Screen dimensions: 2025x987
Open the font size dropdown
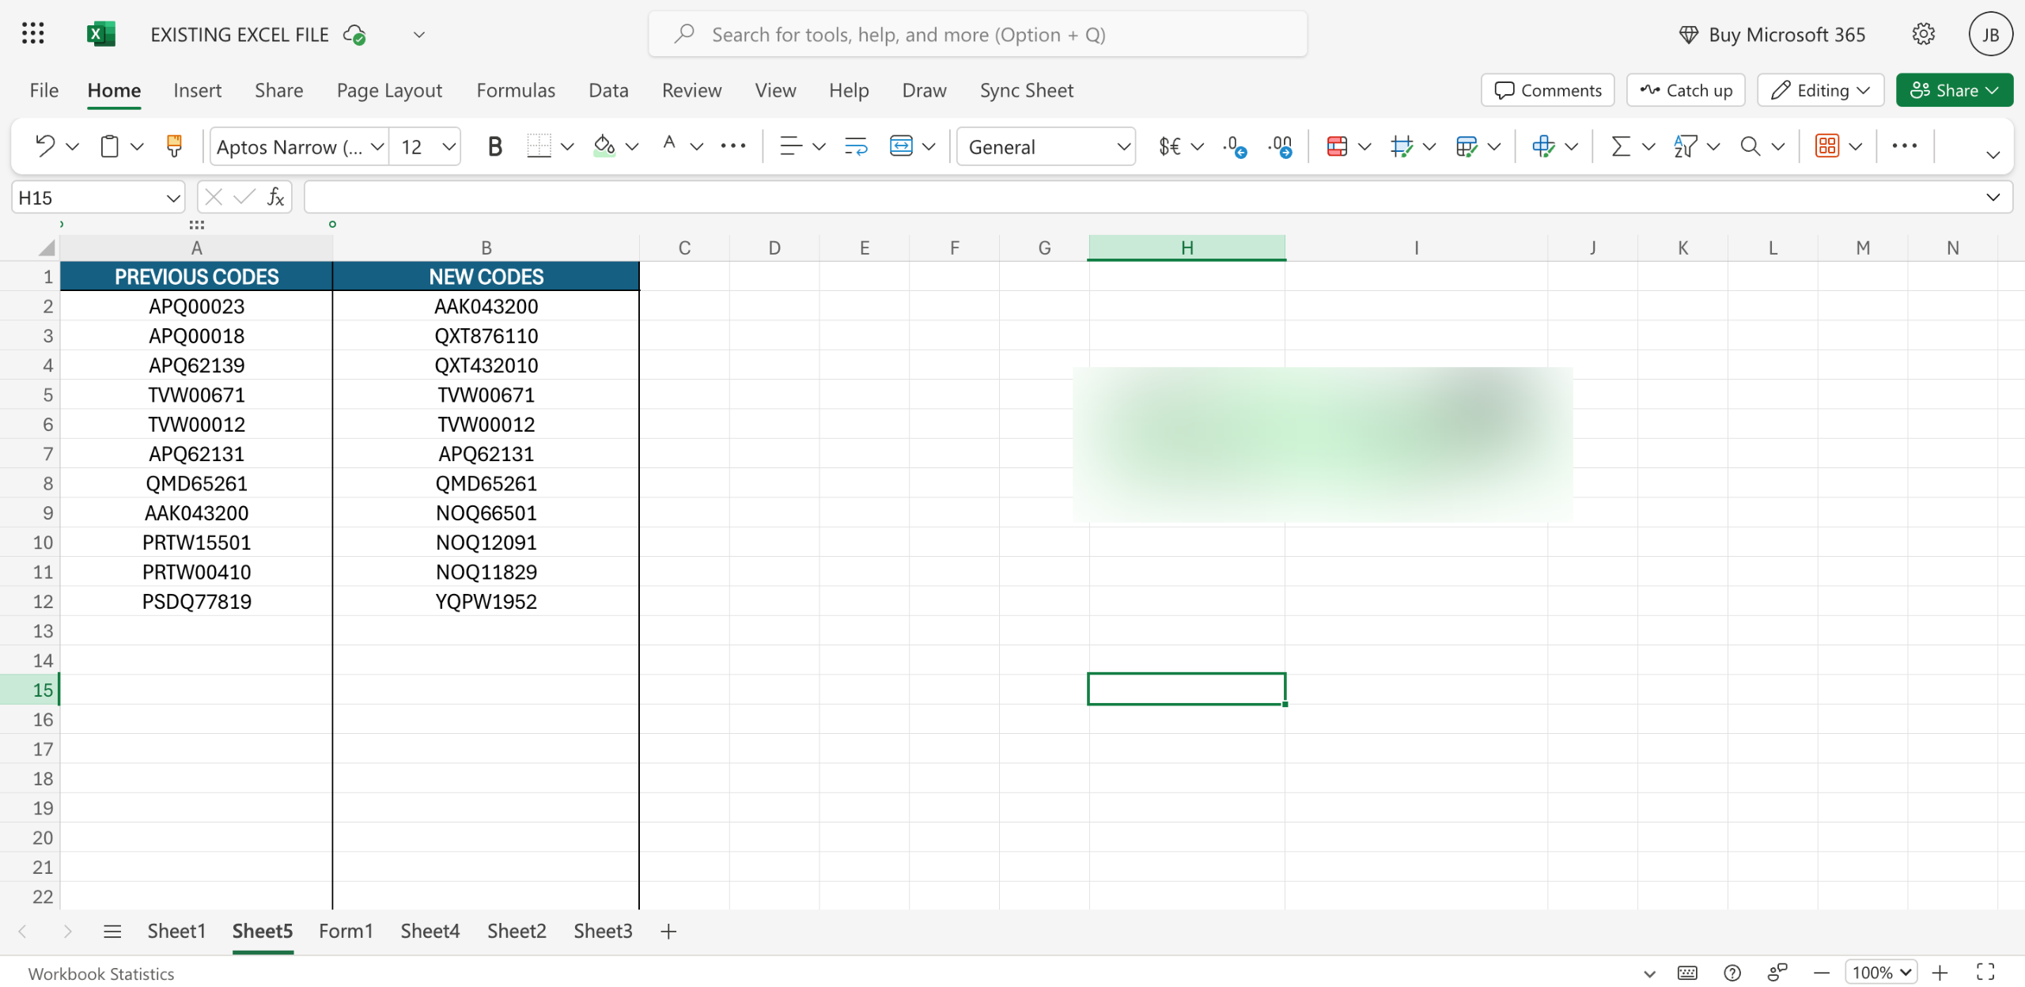pyautogui.click(x=449, y=146)
